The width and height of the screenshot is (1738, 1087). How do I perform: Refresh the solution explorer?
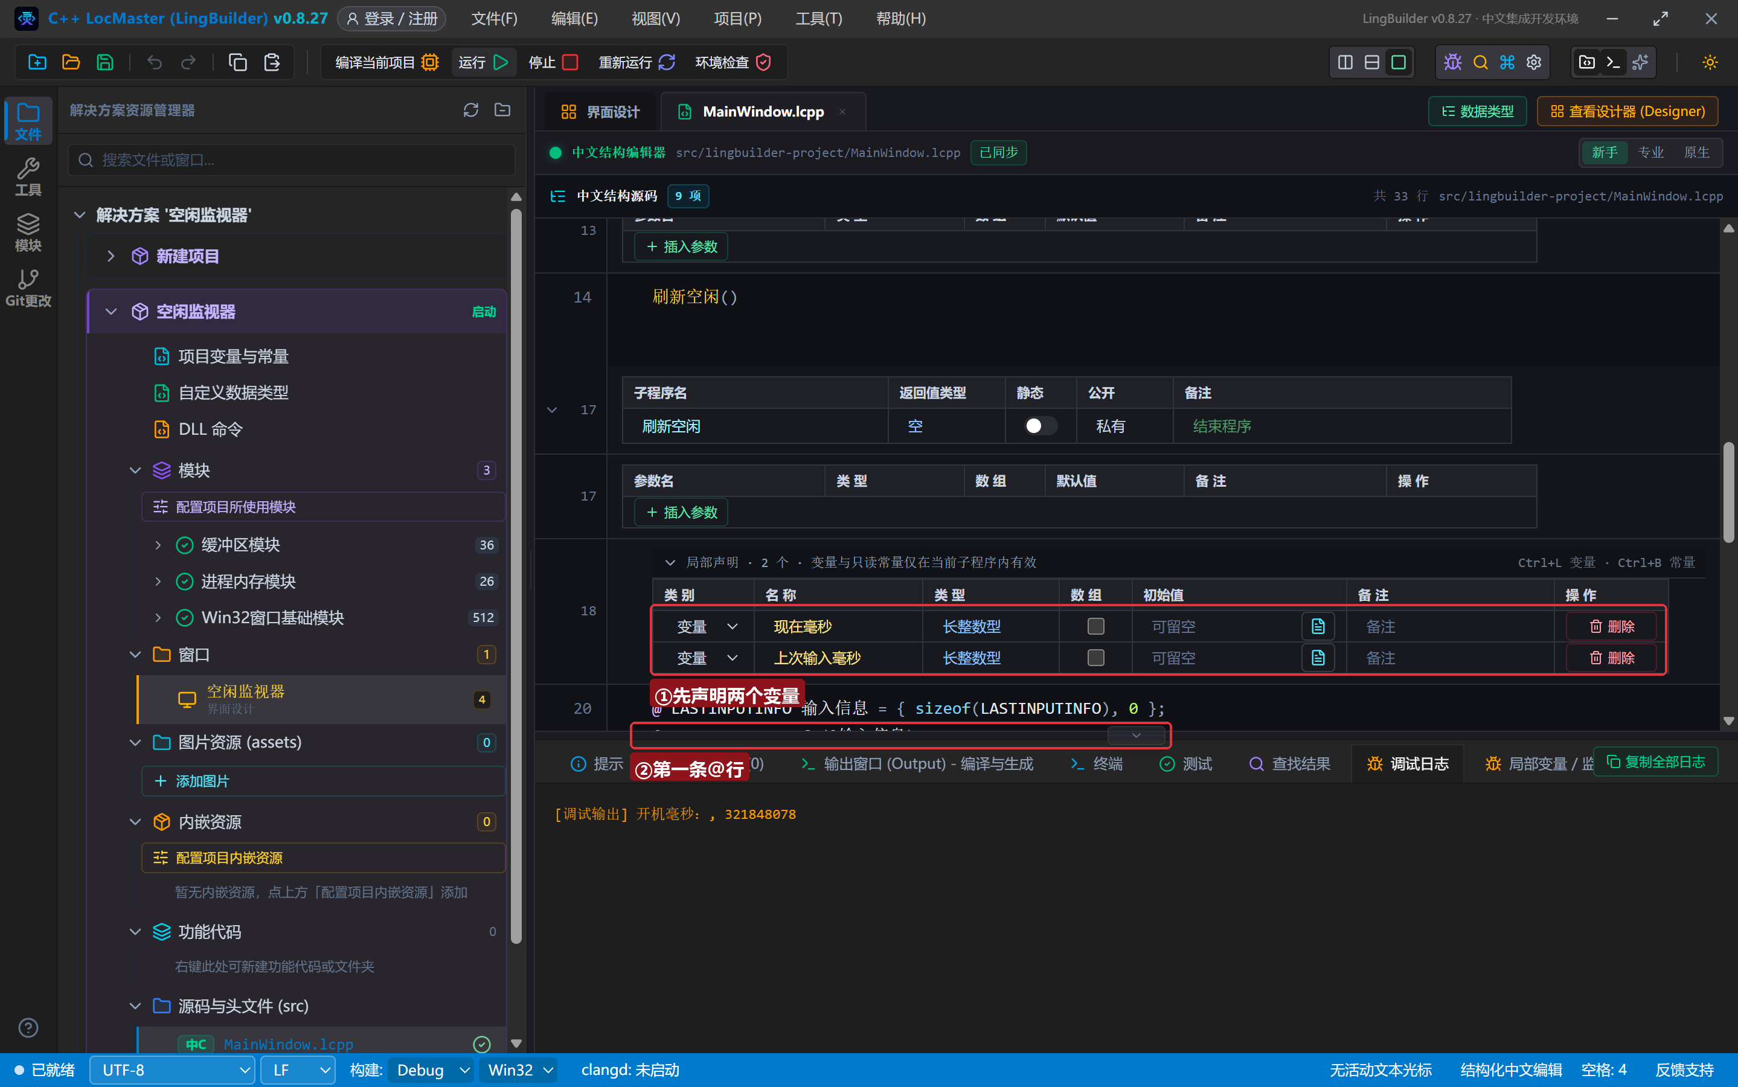click(x=471, y=110)
